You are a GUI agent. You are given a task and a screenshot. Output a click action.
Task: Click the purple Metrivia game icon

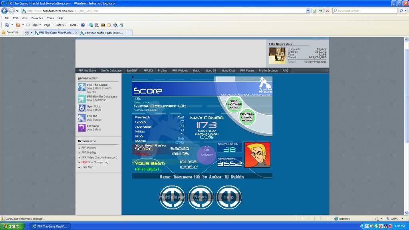coord(81,127)
